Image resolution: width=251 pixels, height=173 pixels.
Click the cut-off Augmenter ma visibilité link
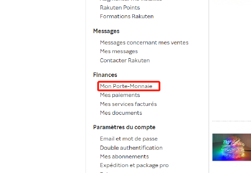click(131, 1)
